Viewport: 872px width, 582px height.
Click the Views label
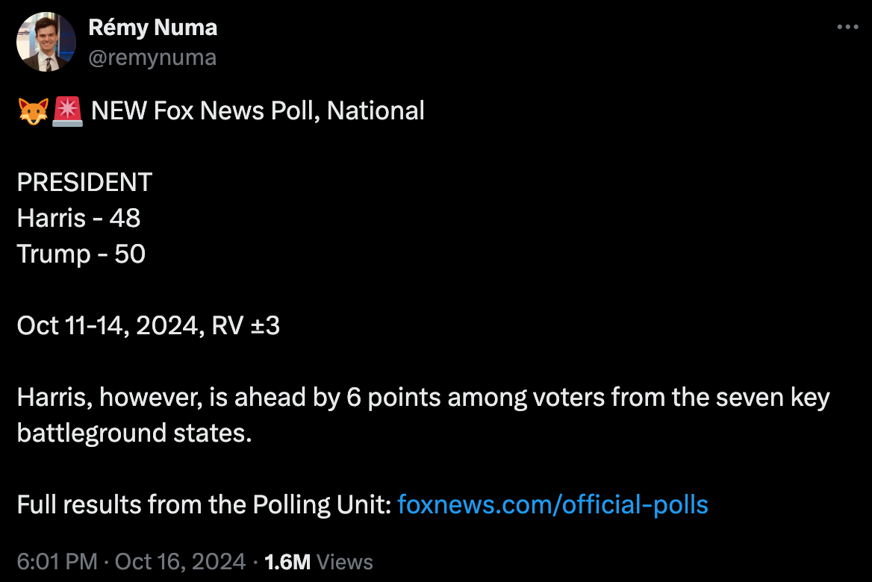tap(345, 563)
